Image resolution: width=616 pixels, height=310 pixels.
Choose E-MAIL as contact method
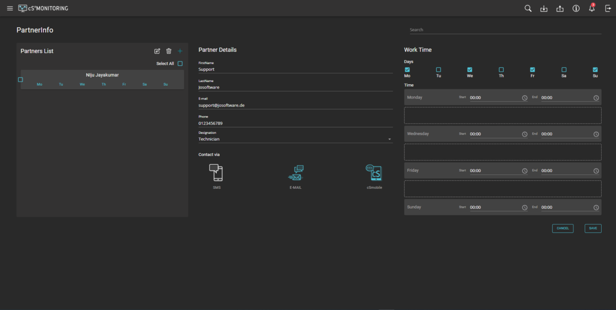pos(295,173)
